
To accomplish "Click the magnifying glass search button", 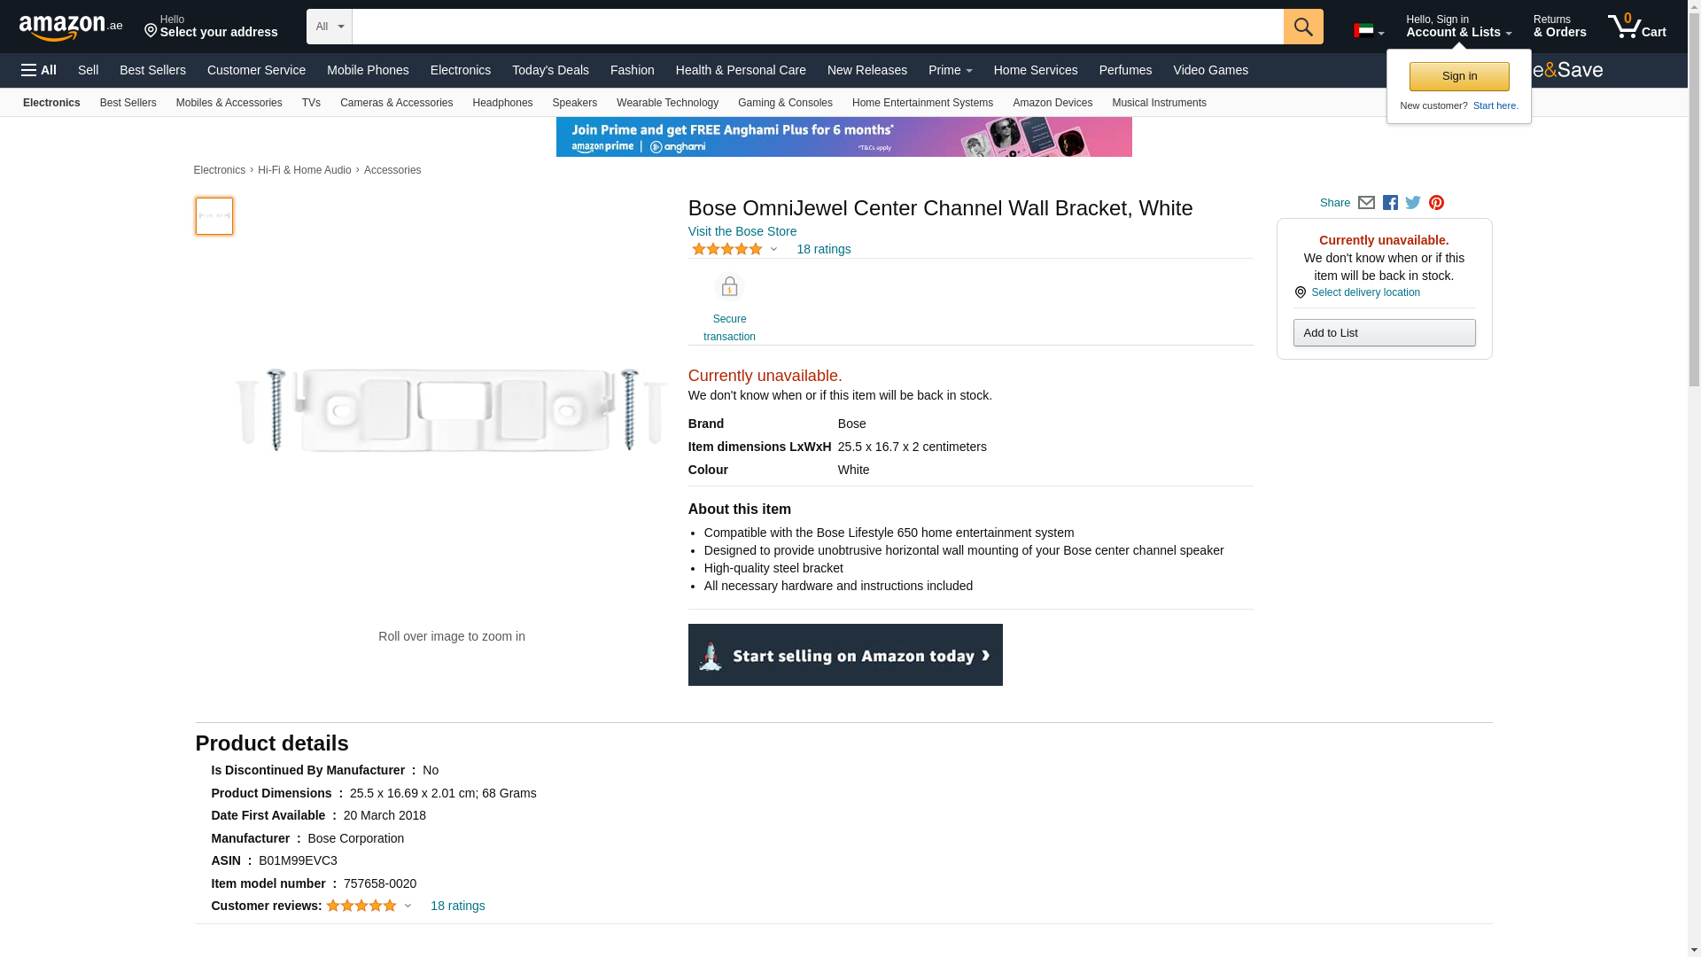I will click(x=1302, y=27).
